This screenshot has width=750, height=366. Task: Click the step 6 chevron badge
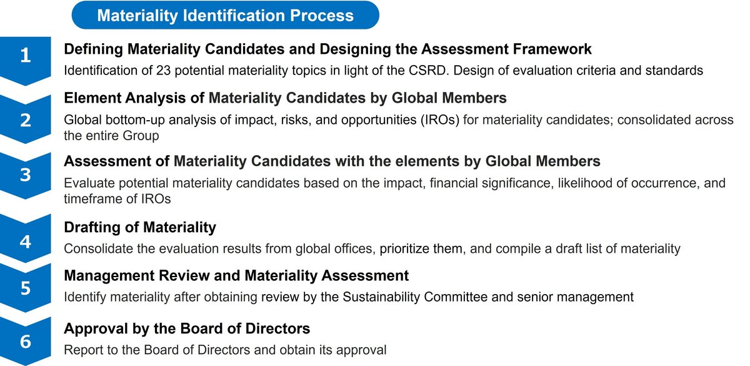click(25, 342)
